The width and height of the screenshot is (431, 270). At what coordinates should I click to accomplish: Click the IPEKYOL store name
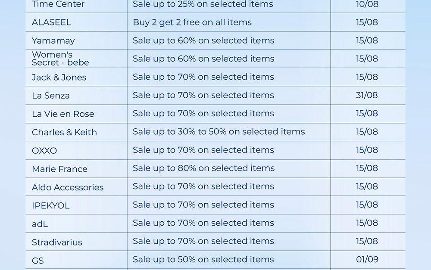pos(50,206)
